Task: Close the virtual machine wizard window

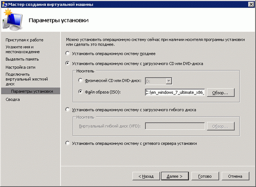Action: (251, 4)
